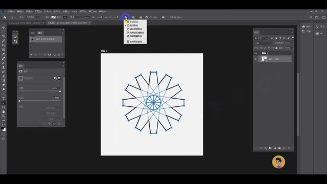The width and height of the screenshot is (327, 184).
Task: Add vector mask button in Properties panel
Action: [x=59, y=78]
